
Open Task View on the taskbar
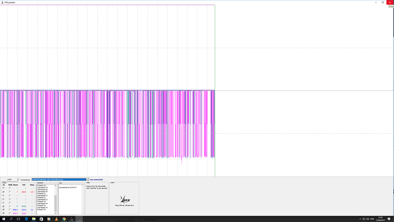point(18,219)
